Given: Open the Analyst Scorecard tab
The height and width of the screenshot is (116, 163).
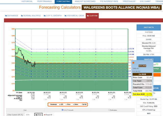Looking at the screenshot, I should (x=85, y=2).
